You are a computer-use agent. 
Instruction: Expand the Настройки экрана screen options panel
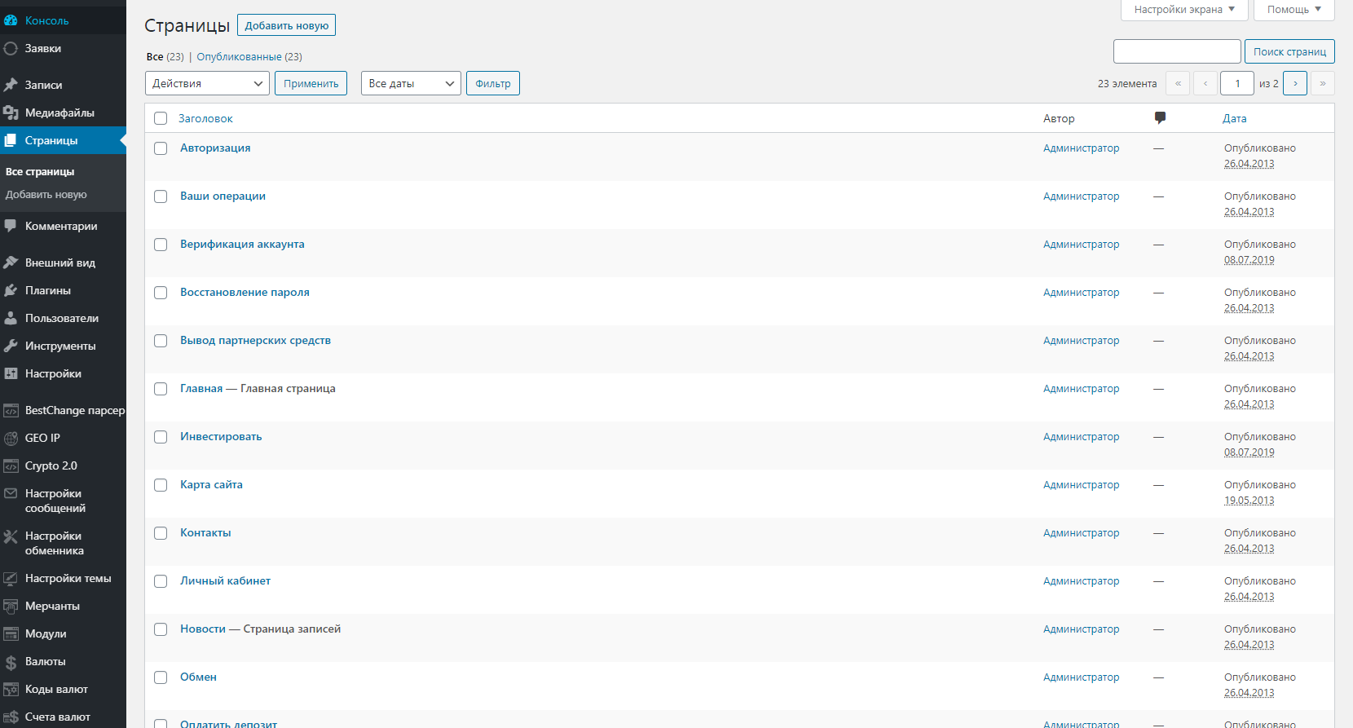pos(1184,10)
